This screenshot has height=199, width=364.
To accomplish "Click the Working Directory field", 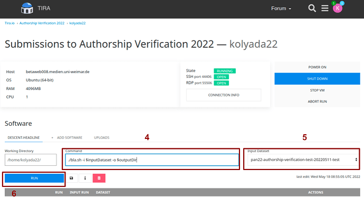I will coord(31,160).
